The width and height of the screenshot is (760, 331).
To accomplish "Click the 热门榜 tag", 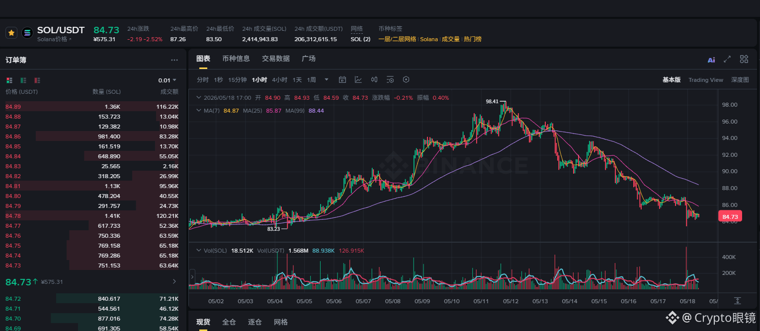I will (473, 39).
